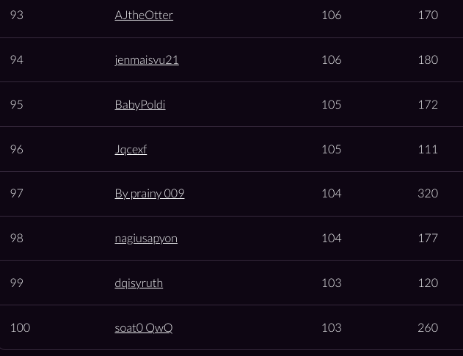Select the 260 value in rank 100 row
Image resolution: width=463 pixels, height=356 pixels.
(428, 327)
